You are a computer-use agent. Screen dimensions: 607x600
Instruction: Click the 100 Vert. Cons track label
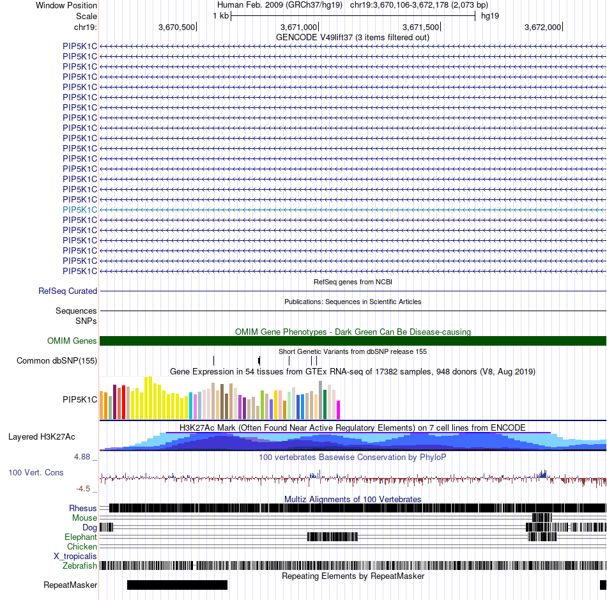36,473
